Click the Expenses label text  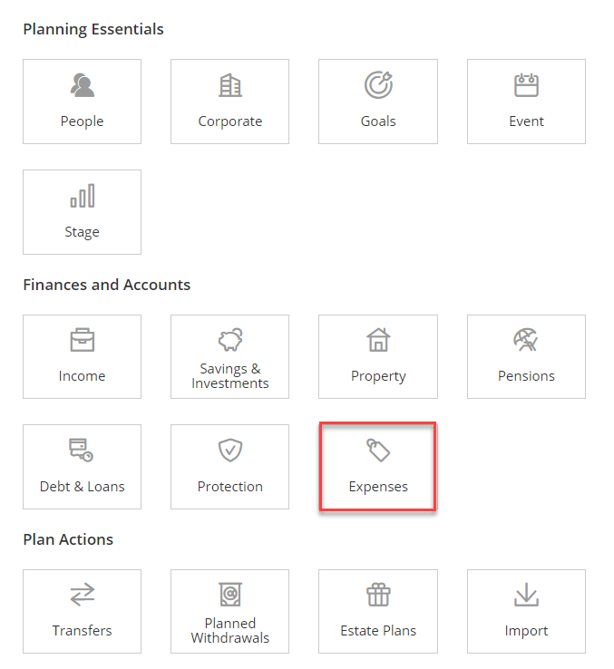[x=378, y=487]
